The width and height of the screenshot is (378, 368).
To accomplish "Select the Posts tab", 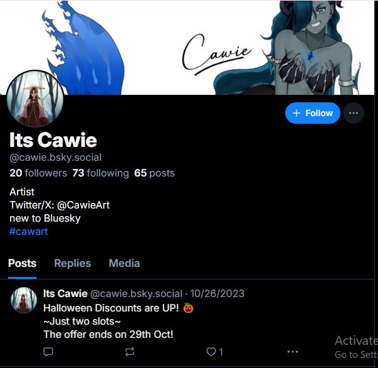I will pos(22,263).
